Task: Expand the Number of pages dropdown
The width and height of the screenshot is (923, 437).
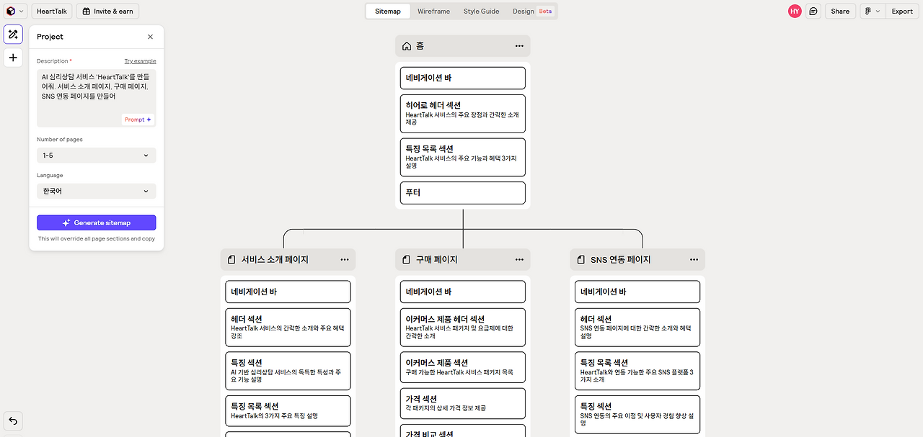Action: coord(97,156)
